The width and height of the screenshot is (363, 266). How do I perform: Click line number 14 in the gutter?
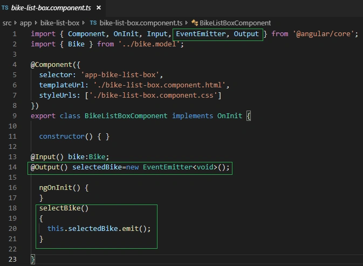12,167
